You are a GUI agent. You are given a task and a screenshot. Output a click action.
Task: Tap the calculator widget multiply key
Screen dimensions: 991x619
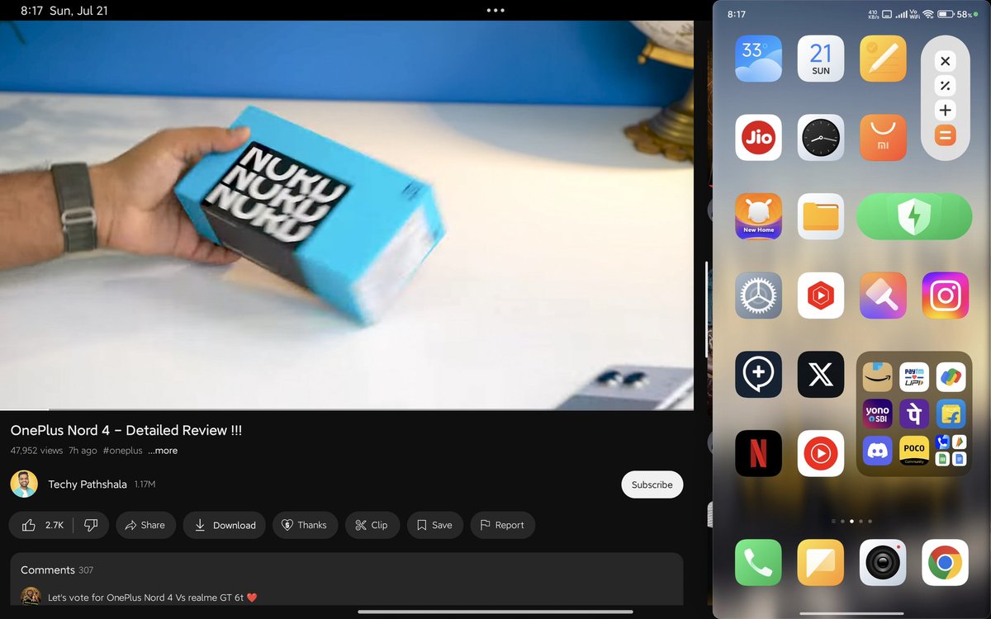click(946, 61)
